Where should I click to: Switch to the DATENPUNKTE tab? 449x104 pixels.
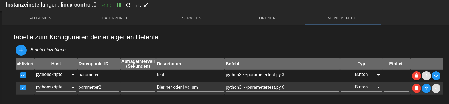[x=116, y=18]
